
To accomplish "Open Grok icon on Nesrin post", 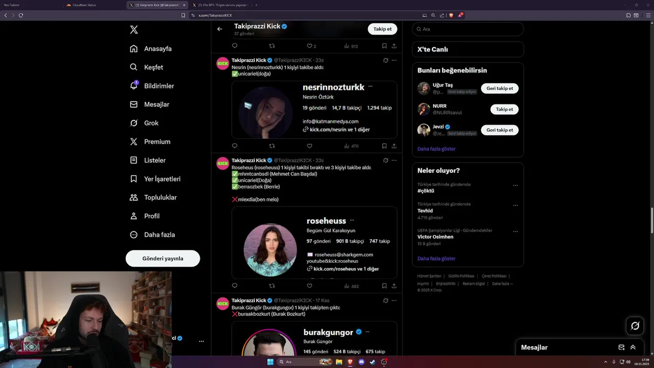I will pos(385,60).
